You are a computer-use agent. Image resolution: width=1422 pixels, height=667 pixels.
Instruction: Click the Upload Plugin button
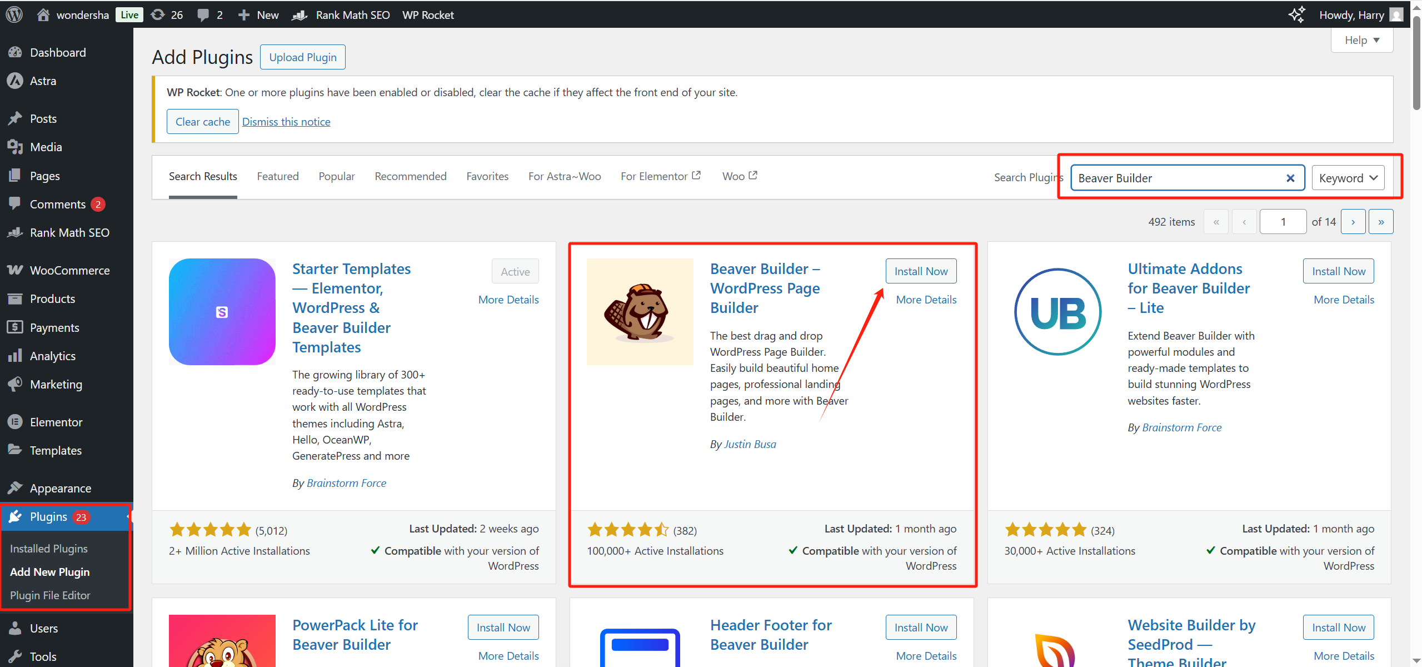303,57
